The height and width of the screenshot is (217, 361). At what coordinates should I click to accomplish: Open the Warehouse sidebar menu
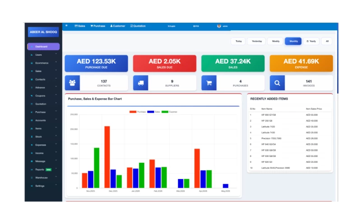(x=43, y=178)
